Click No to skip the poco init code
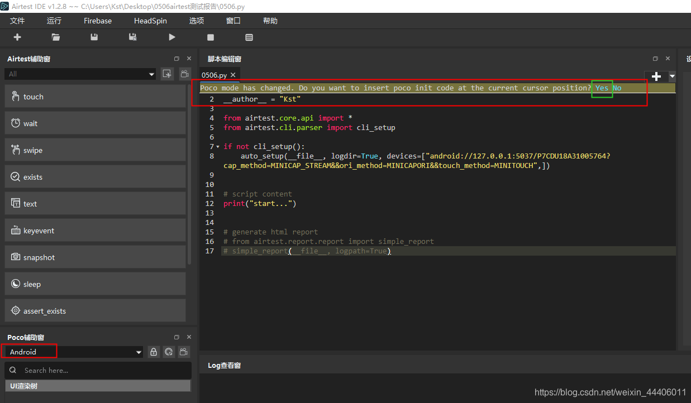This screenshot has width=691, height=403. coord(617,88)
